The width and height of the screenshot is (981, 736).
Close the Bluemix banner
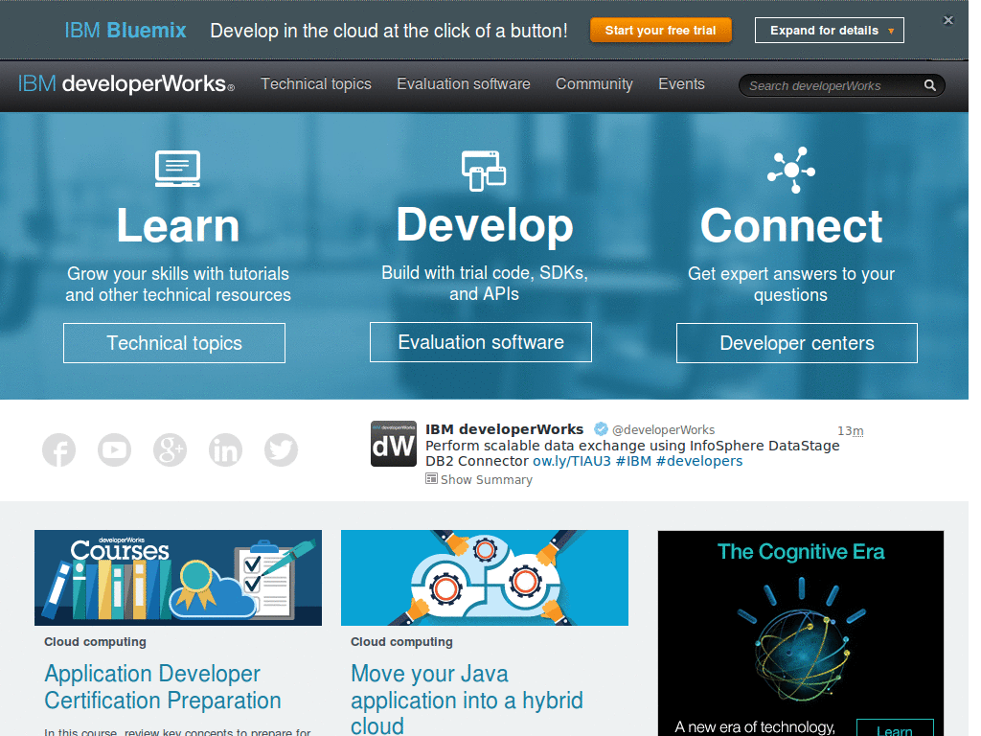(x=948, y=21)
